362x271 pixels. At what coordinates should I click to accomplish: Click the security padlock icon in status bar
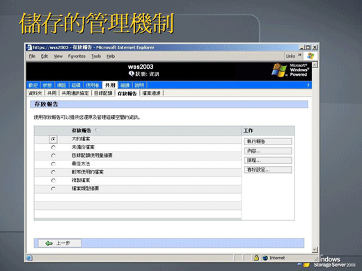tap(256, 258)
